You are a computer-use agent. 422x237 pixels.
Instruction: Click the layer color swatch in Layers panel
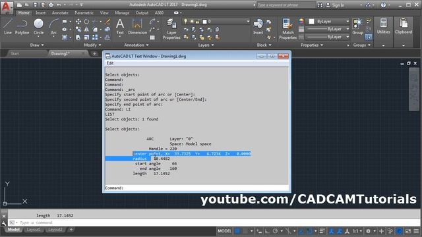point(204,22)
